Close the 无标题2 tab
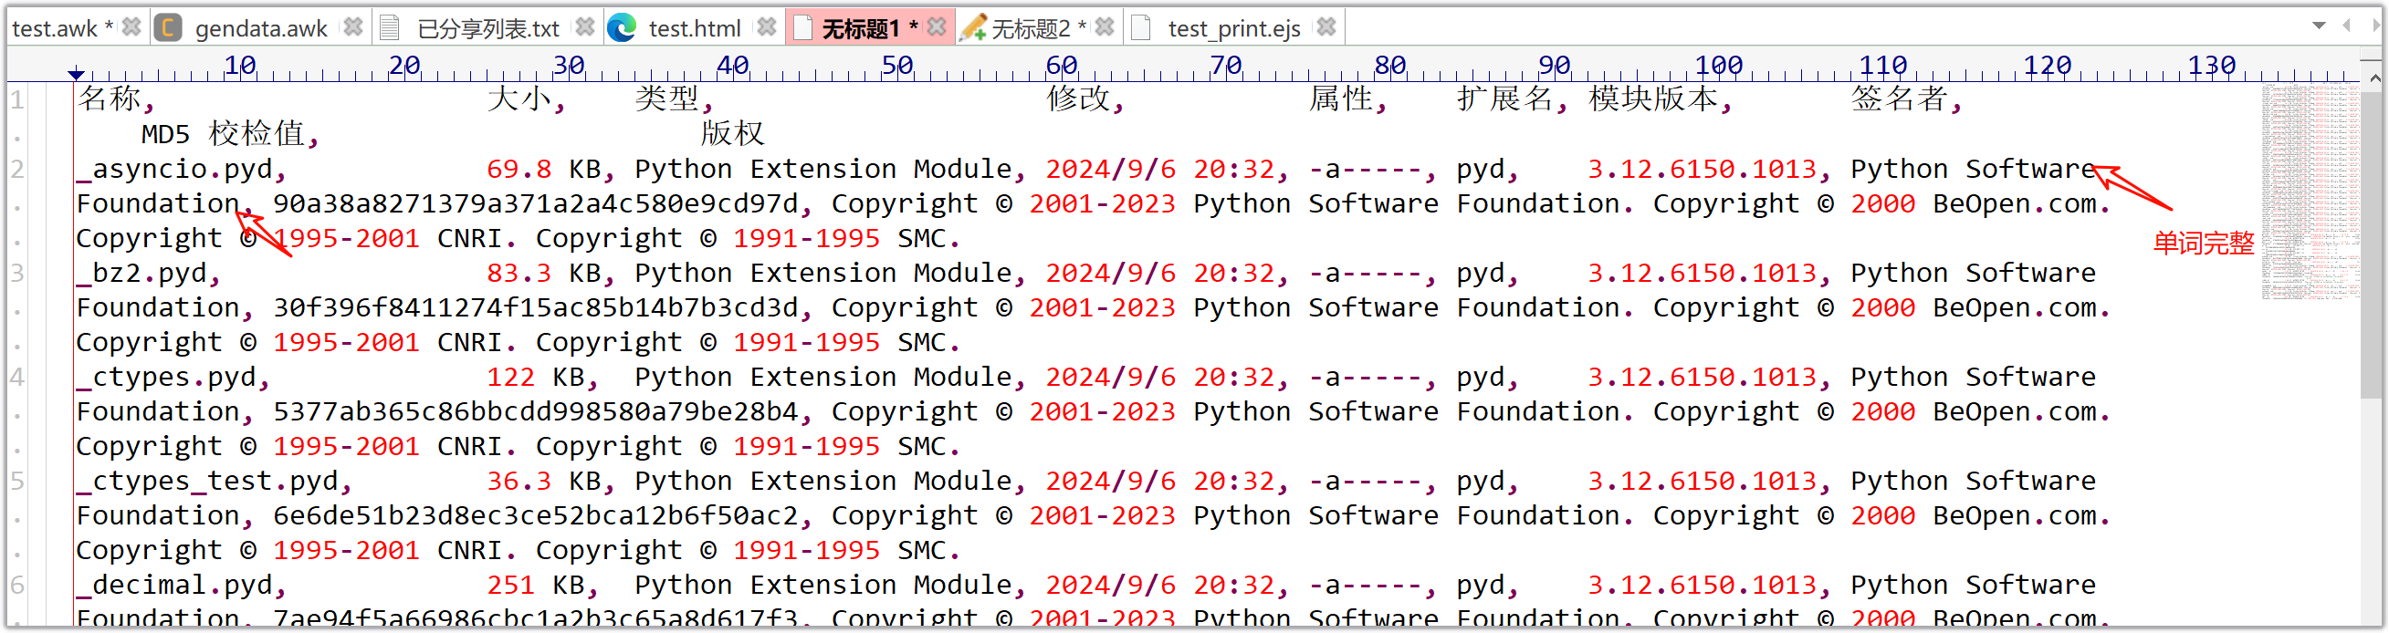 click(x=1104, y=26)
